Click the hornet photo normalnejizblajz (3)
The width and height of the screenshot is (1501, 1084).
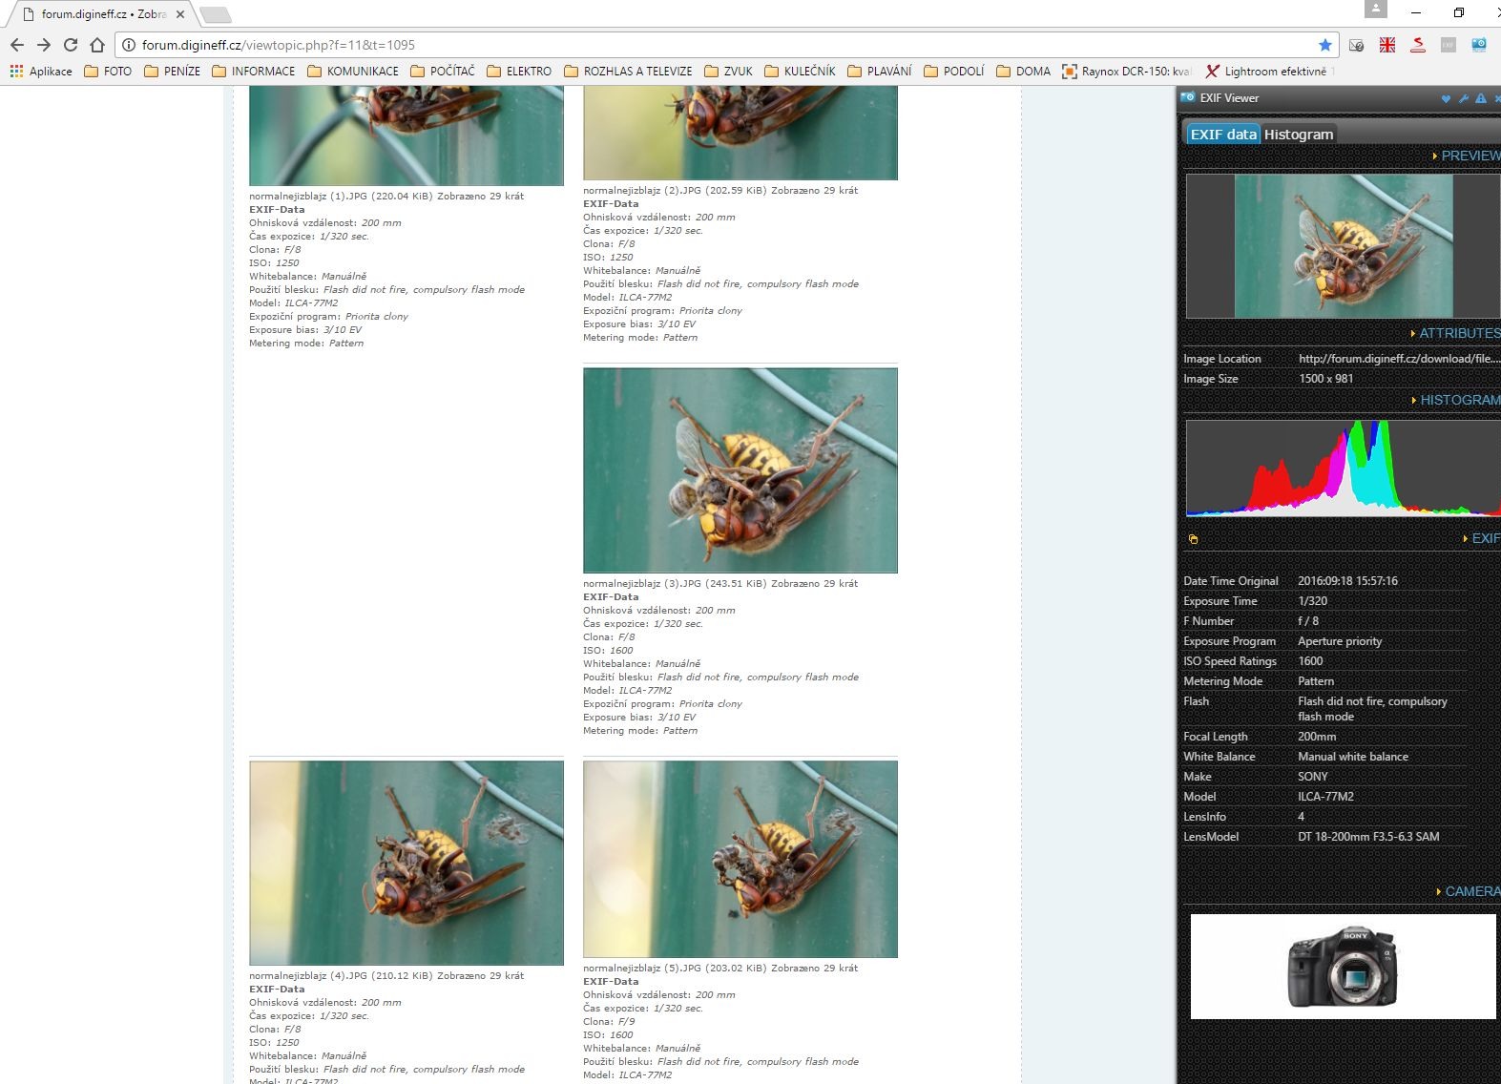pos(740,470)
